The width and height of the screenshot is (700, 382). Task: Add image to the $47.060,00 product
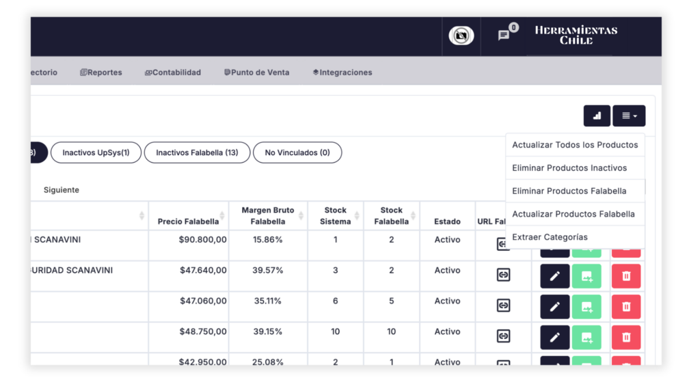(x=587, y=307)
